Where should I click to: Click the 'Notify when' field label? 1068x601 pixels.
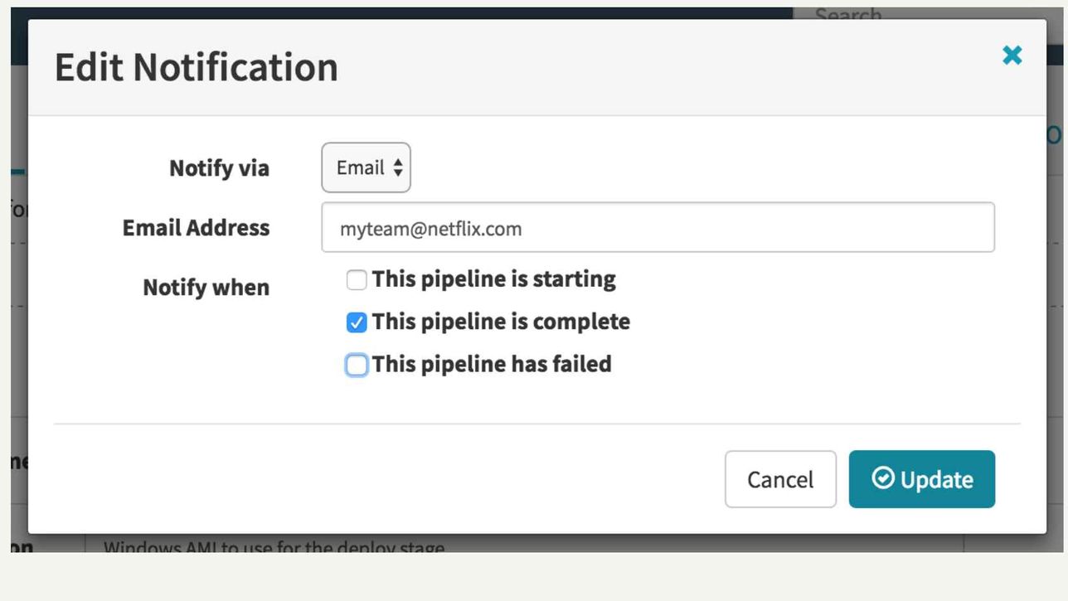206,288
